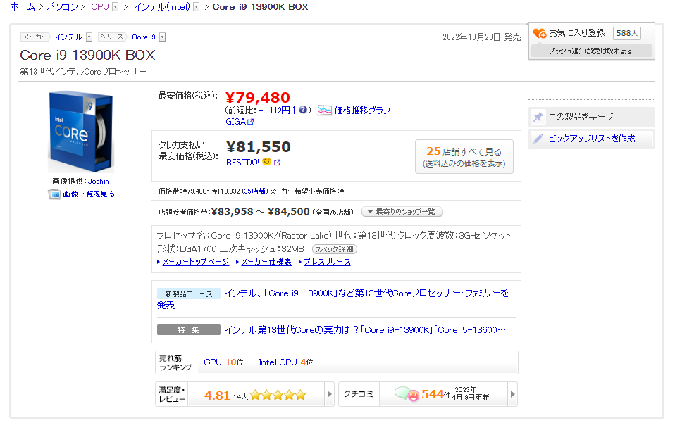Screen dimensions: 675x423
Task: Open the インテル(intel) breadcrumb link
Action: point(162,7)
